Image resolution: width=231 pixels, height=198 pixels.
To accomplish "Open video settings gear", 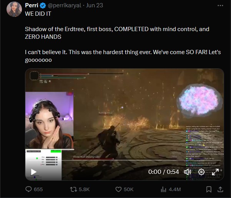I will tap(201, 172).
